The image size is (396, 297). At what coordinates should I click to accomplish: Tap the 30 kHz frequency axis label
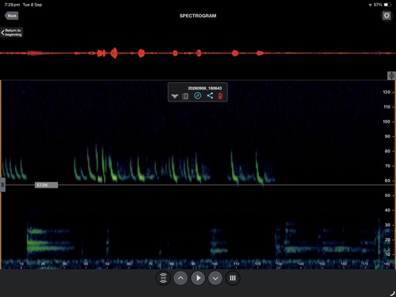(x=387, y=225)
